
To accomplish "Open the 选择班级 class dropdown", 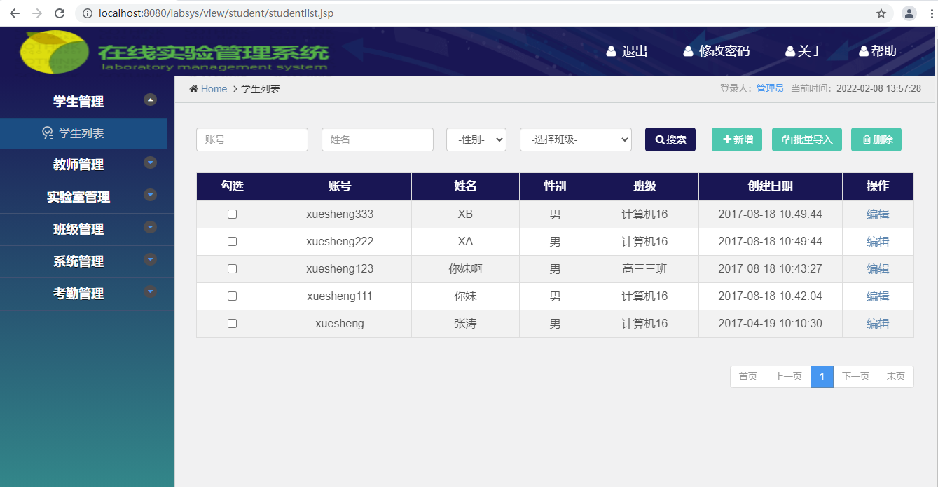I will [576, 139].
